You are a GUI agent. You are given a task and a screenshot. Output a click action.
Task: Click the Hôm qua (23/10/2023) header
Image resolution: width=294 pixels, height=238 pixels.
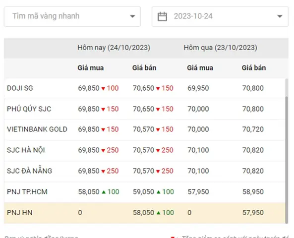[x=220, y=48]
